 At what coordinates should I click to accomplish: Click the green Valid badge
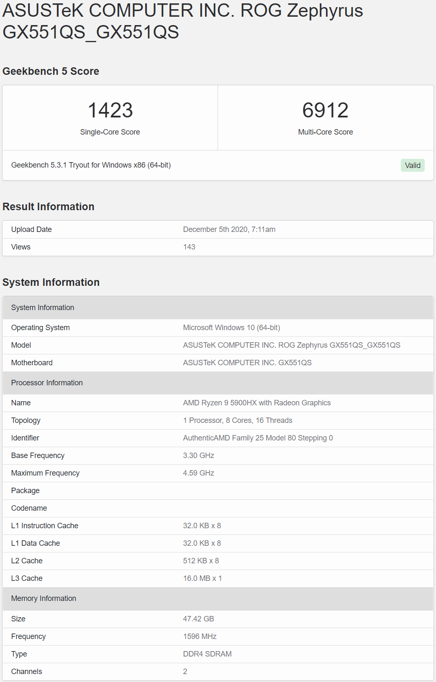[413, 165]
